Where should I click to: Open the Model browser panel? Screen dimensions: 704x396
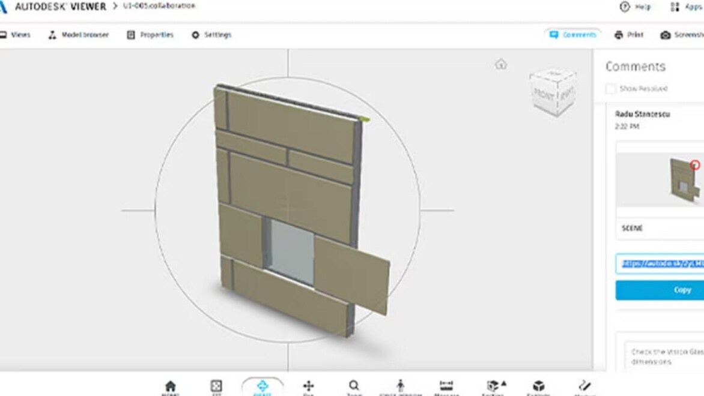pos(79,35)
